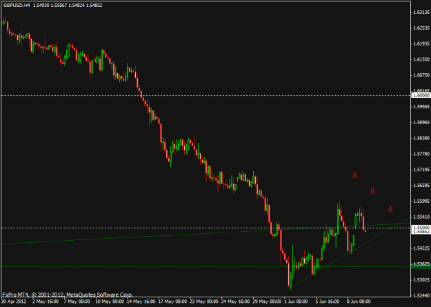Click the 1.55995 price axis label
Screen dimensions: 431x307
(x=421, y=201)
